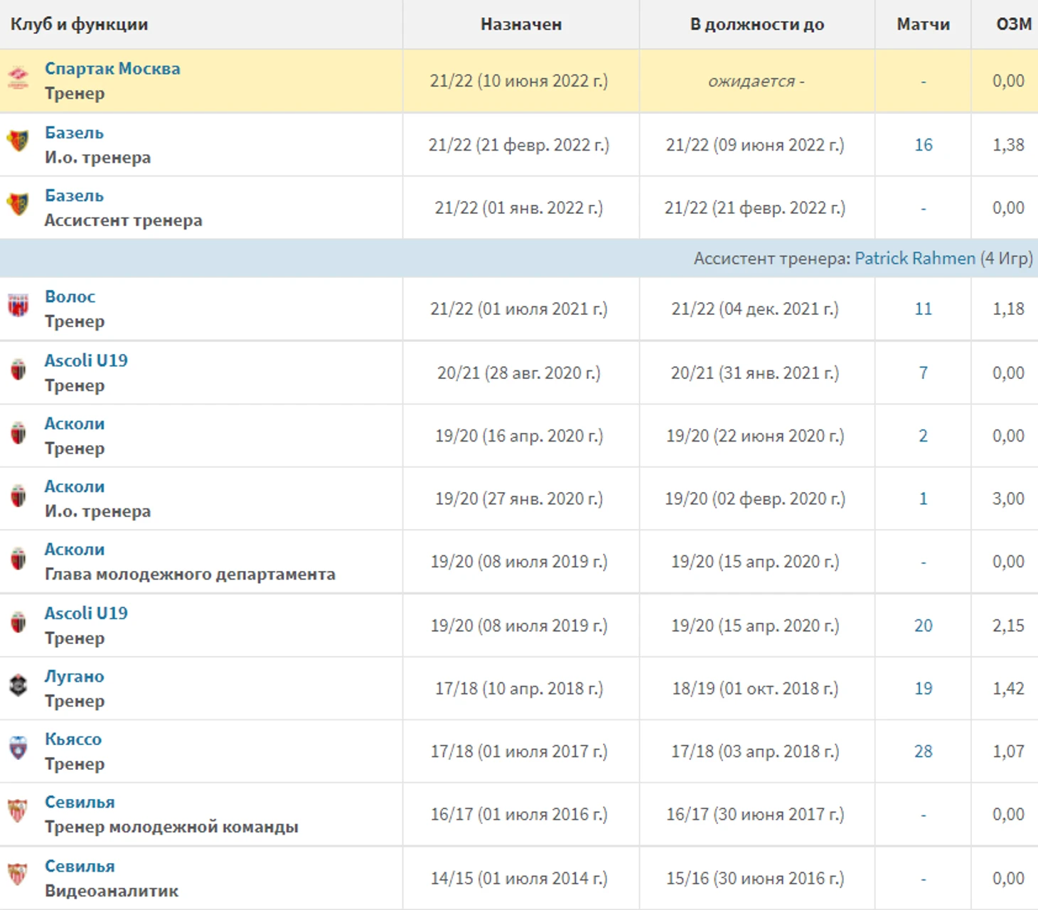Click the Volos club crest
1038x910 pixels.
coord(18,305)
